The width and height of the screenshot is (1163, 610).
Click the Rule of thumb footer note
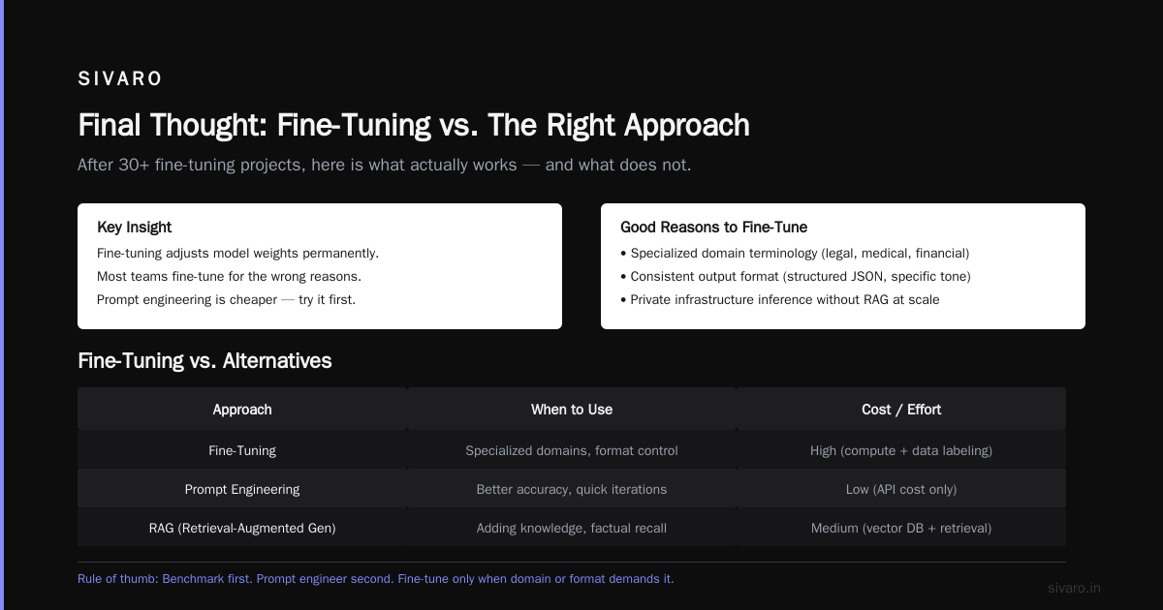tap(376, 579)
